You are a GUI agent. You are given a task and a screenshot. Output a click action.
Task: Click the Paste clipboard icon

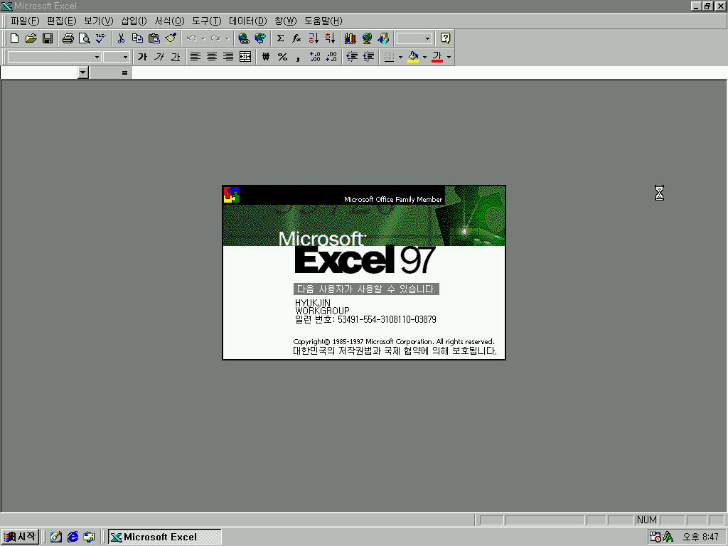coord(154,38)
